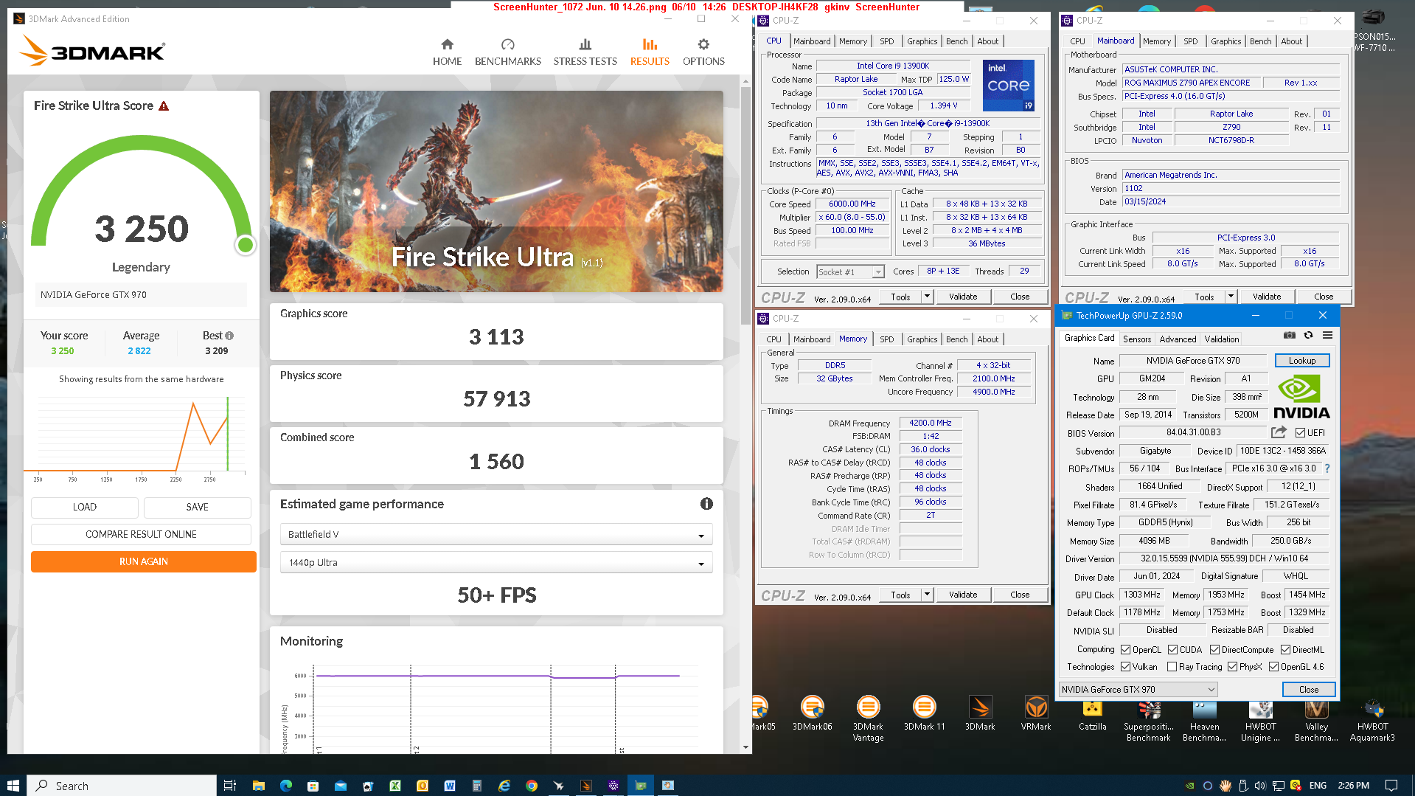Open GPU-Z hamburger menu

pos(1327,336)
